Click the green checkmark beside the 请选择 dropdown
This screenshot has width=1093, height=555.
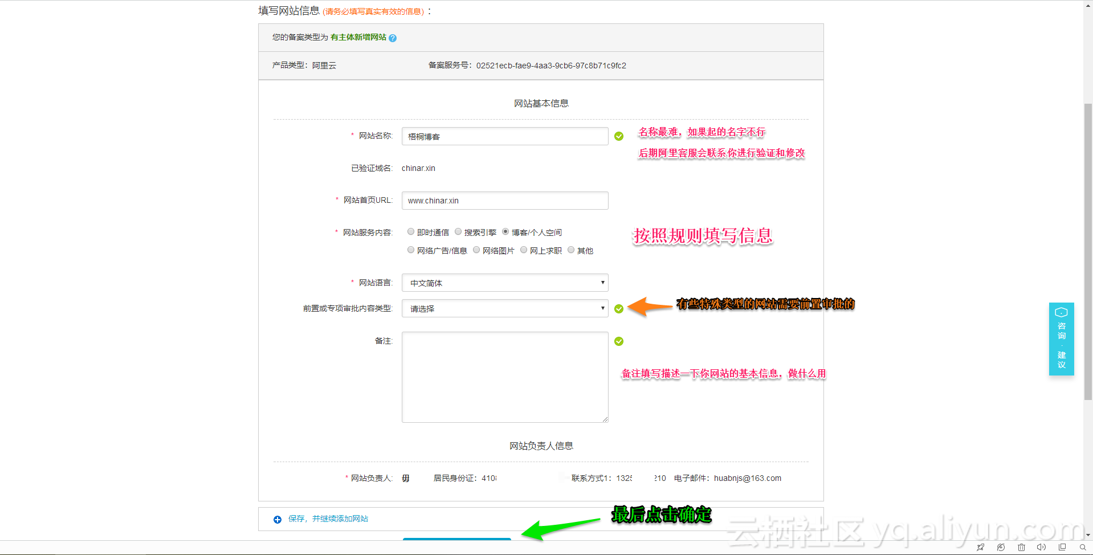[x=619, y=309]
